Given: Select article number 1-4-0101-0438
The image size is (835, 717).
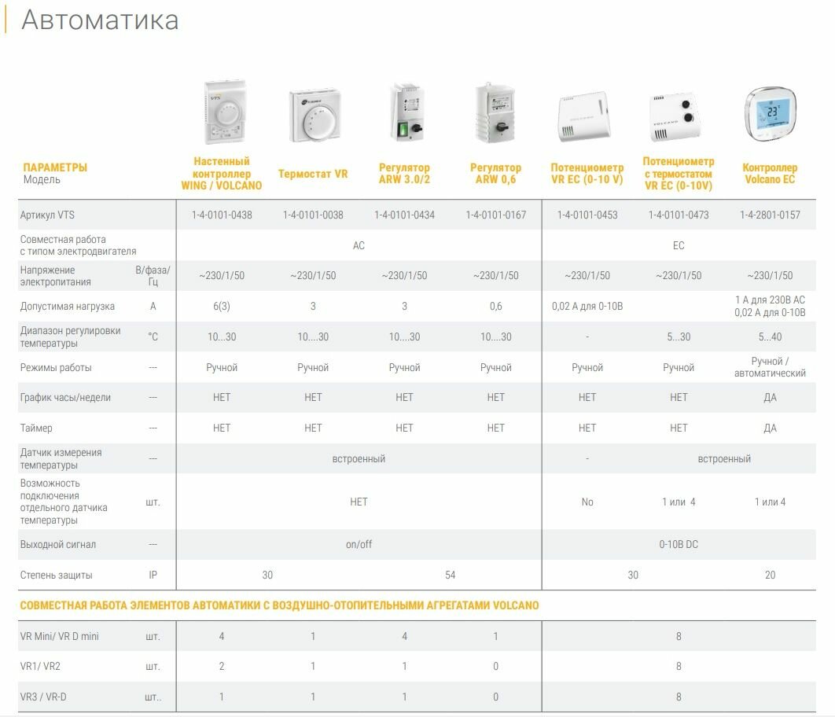Looking at the screenshot, I should pyautogui.click(x=222, y=215).
